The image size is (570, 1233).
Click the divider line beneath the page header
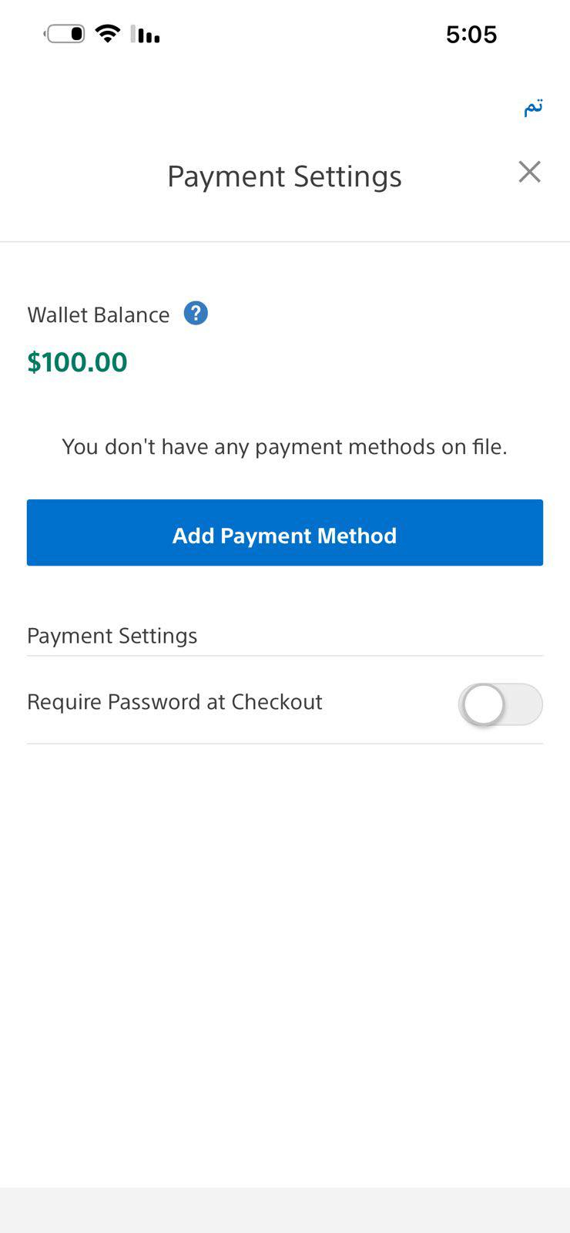[285, 242]
